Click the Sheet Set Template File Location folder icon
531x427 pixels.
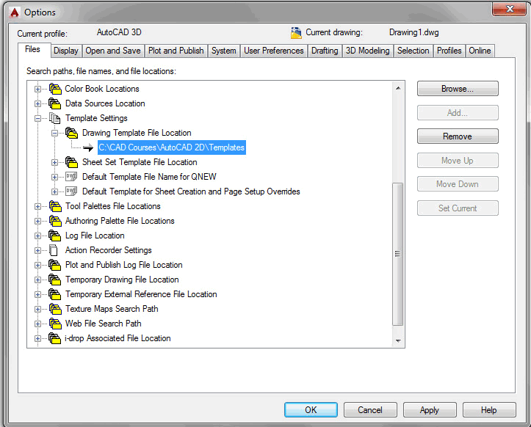click(x=71, y=162)
